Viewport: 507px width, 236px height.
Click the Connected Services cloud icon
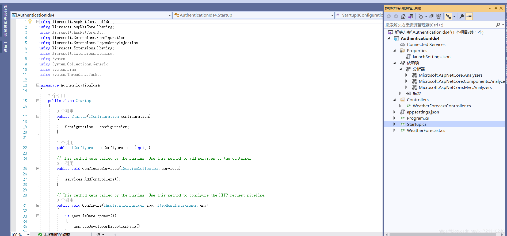click(x=402, y=45)
